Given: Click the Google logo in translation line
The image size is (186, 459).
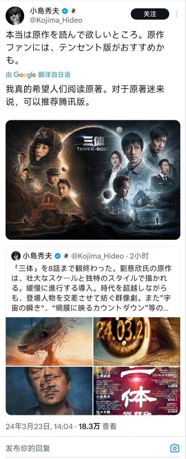Looking at the screenshot, I should coord(24,75).
